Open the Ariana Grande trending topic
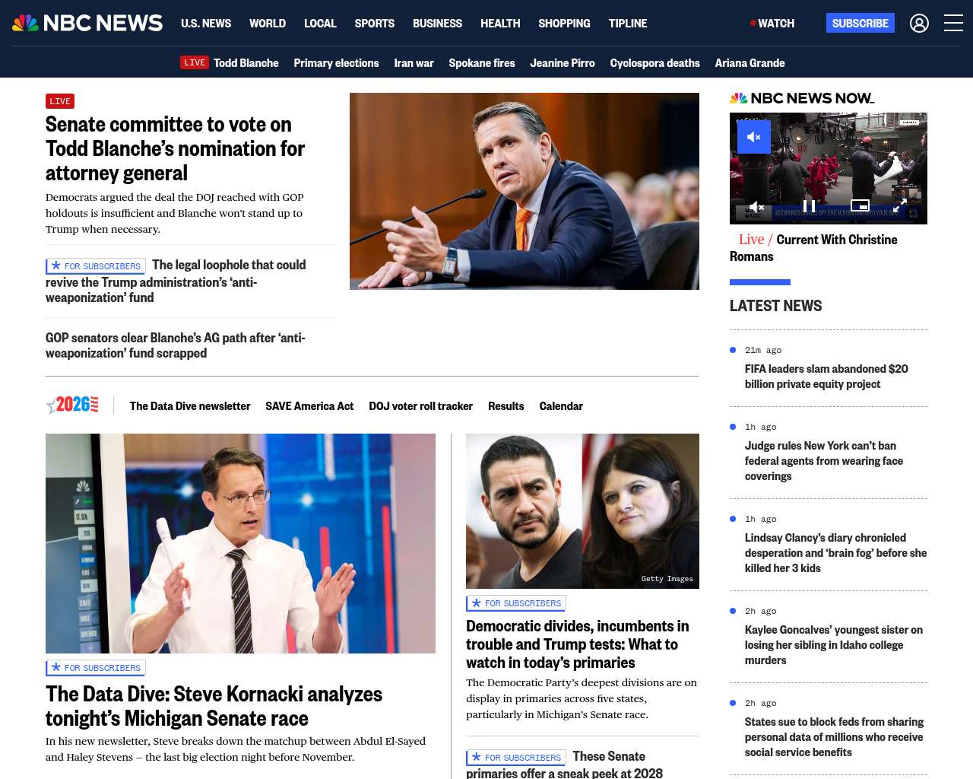973x779 pixels. pos(750,63)
